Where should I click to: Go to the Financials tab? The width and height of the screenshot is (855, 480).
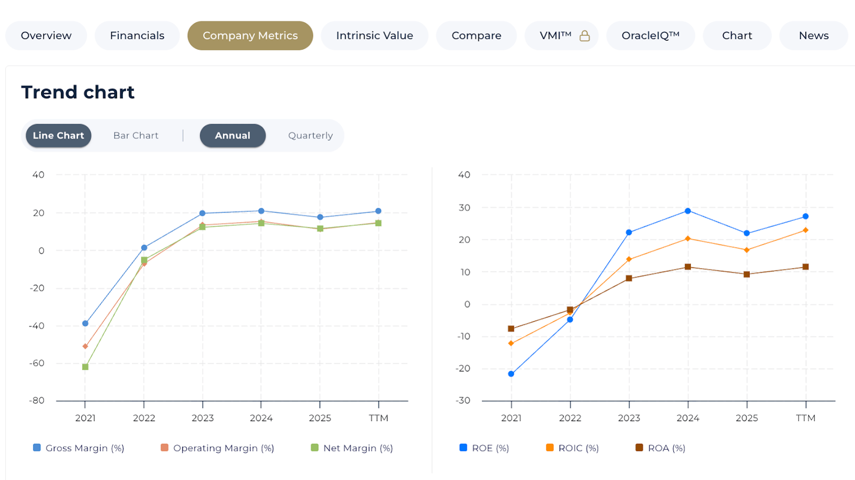click(x=137, y=36)
